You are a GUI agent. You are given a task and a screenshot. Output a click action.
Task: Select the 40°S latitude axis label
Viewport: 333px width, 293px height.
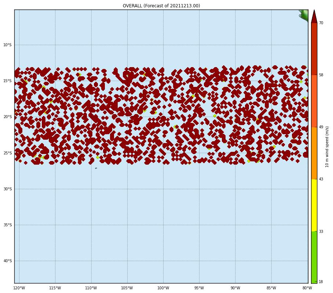pos(7,261)
